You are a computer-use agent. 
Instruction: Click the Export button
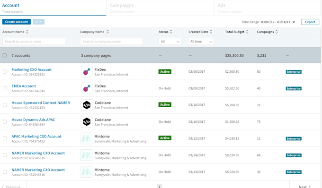[310, 22]
